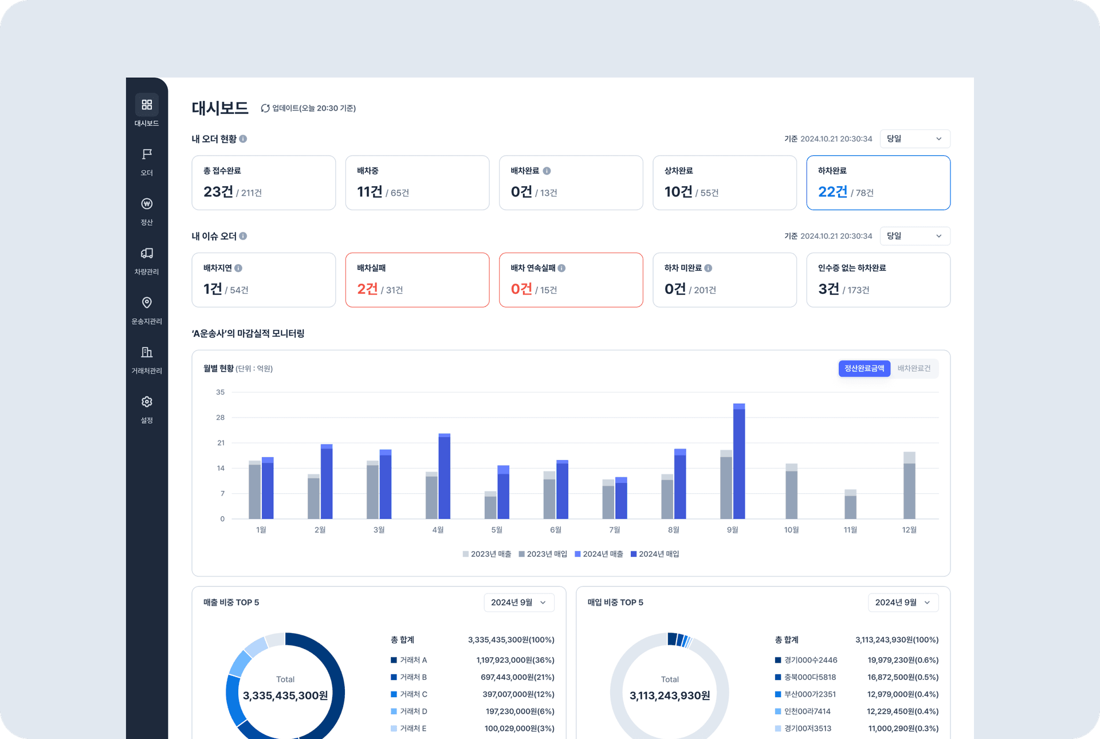The height and width of the screenshot is (739, 1100).
Task: Open the 오더 flag icon in sidebar
Action: tap(147, 154)
